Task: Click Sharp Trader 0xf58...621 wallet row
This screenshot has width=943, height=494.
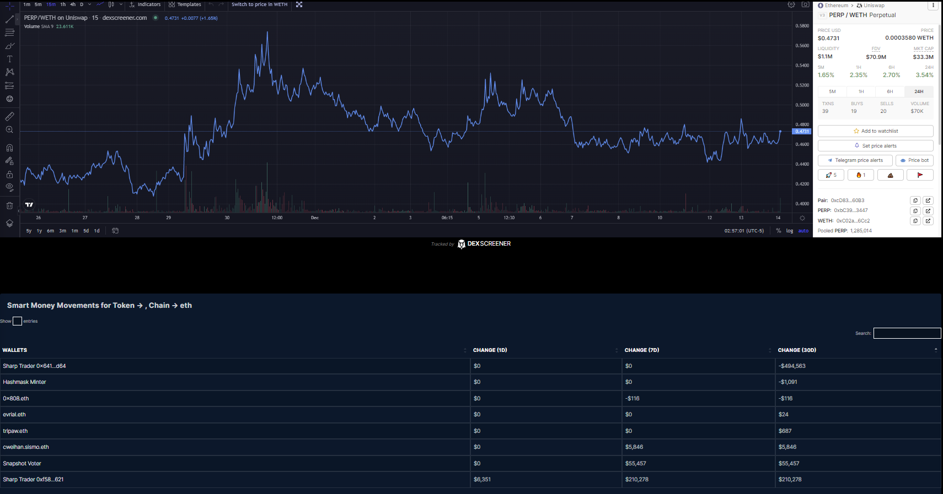Action: pos(470,480)
